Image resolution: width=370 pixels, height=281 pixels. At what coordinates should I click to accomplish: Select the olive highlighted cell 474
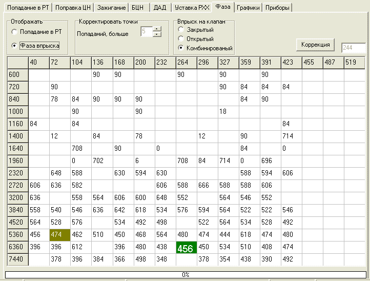(x=59, y=235)
